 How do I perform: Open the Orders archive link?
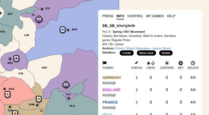pos(119,48)
